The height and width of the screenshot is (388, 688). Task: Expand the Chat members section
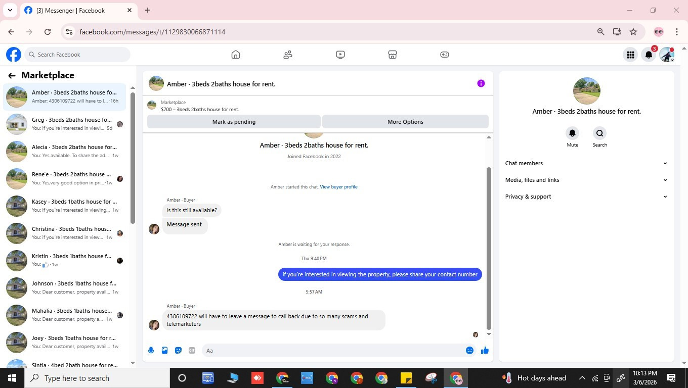[x=586, y=163]
